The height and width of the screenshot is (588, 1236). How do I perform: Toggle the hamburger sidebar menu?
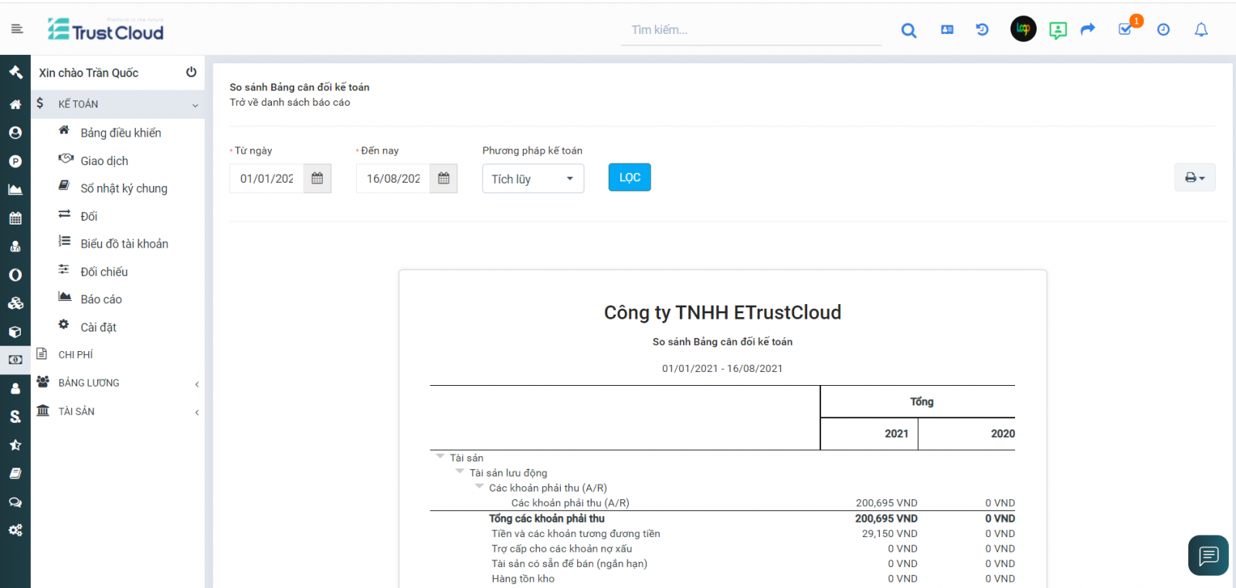coord(17,29)
